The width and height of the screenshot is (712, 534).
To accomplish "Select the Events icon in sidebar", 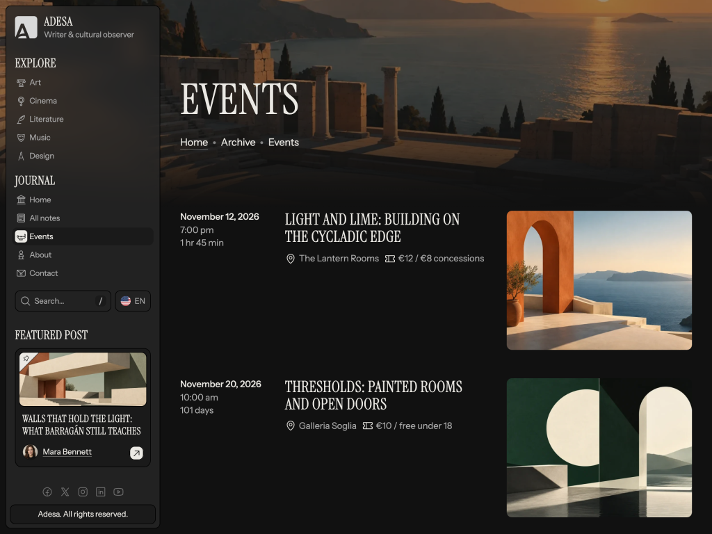I will pyautogui.click(x=21, y=236).
